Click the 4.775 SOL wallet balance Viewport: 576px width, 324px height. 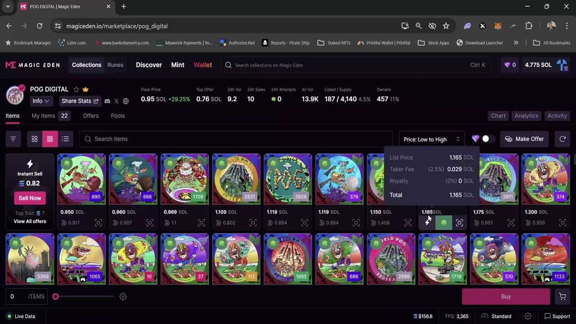click(538, 65)
